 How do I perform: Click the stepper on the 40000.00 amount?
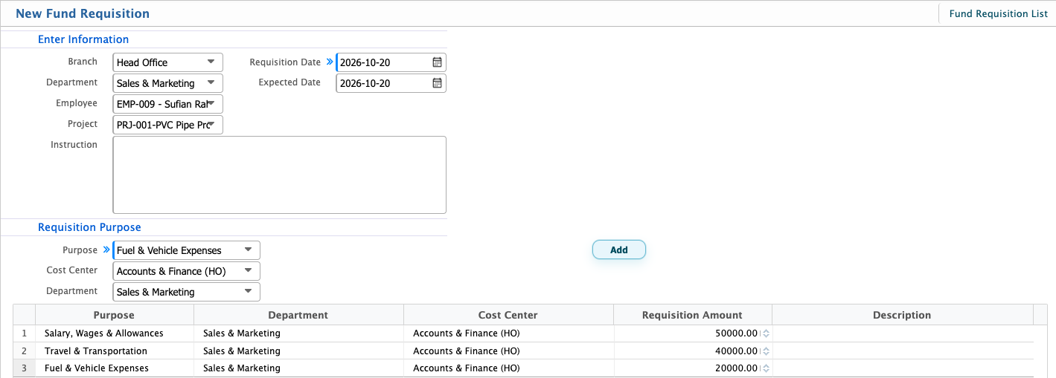coord(766,351)
